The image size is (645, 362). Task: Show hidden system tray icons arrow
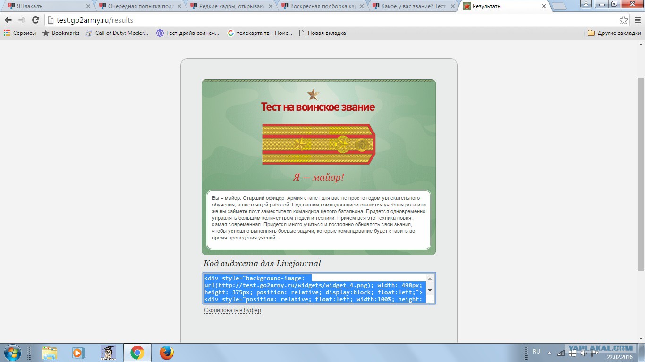point(549,353)
